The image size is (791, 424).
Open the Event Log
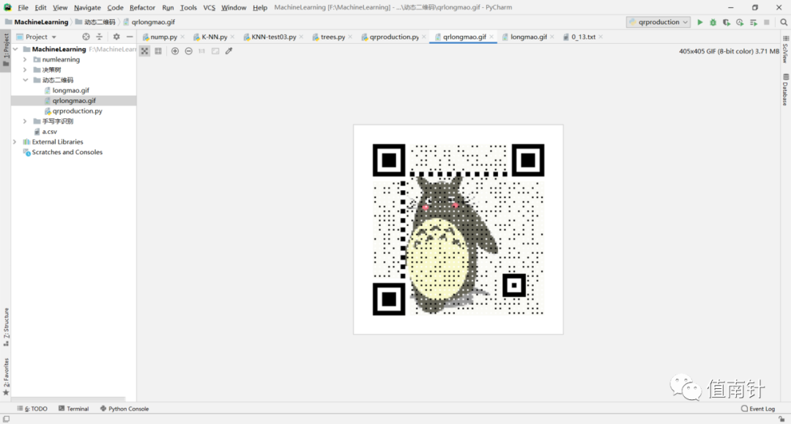[x=758, y=409]
